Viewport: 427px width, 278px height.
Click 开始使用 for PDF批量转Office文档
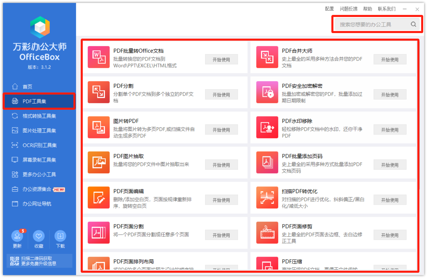(x=221, y=59)
